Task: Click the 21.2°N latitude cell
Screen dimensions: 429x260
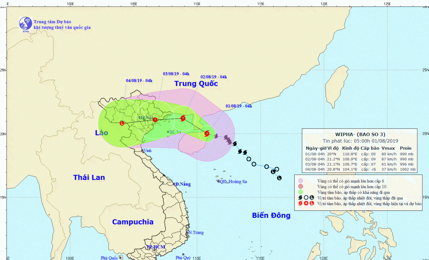Action: tap(333, 159)
